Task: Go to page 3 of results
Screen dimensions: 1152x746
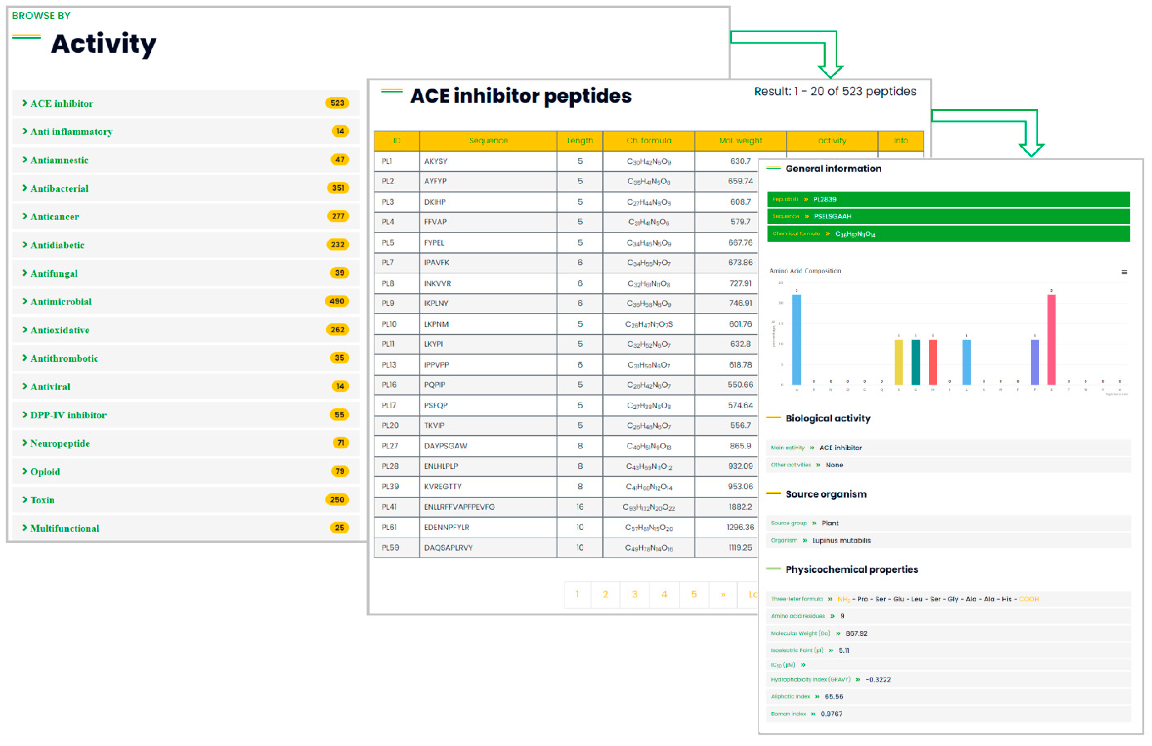Action: point(634,594)
